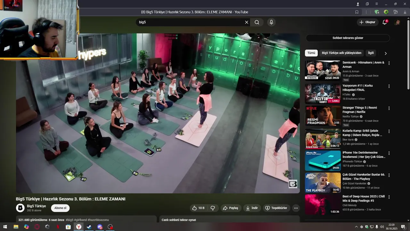Open the Arem & Arman channel link
Image resolution: width=410 pixels, height=231 pixels.
351,71
